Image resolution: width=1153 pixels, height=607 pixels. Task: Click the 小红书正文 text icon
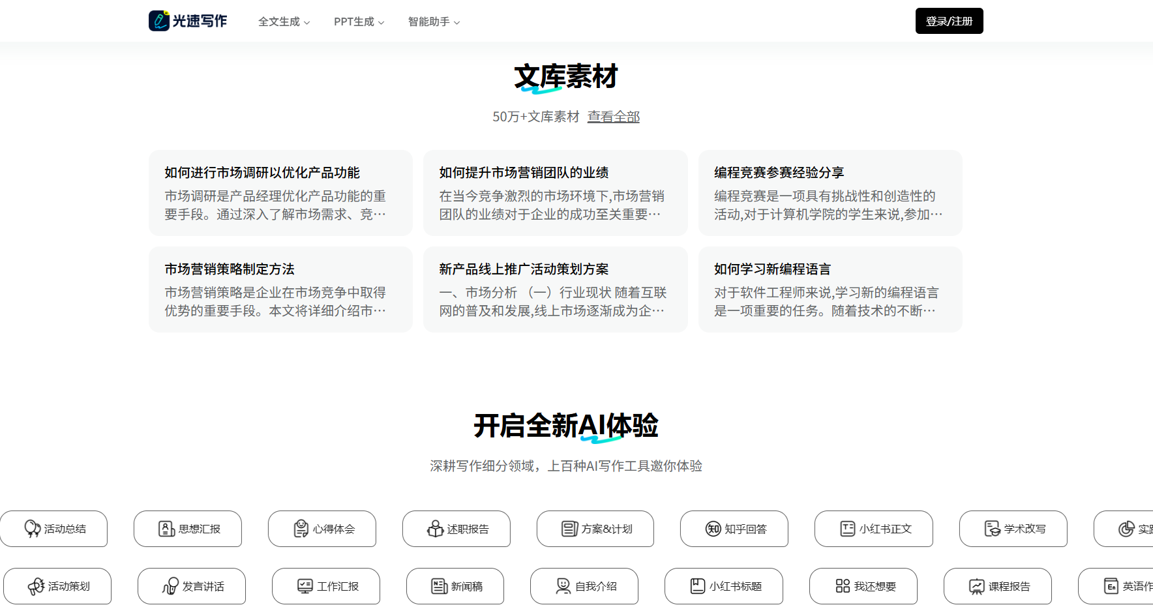click(x=847, y=529)
